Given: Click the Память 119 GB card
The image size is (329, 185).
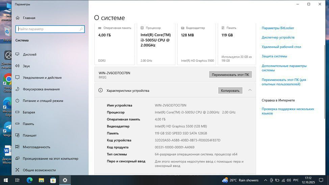Looking at the screenshot, I should click(x=237, y=44).
